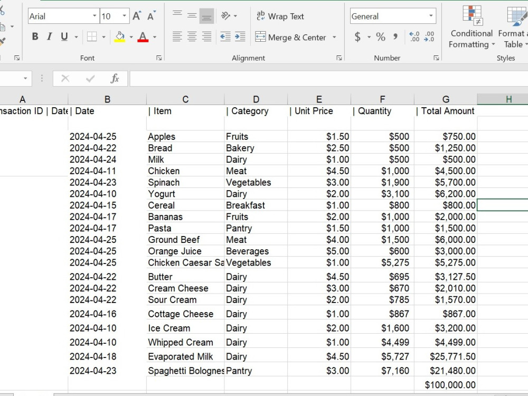Open Fill Color palette arrow
Screen dimensions: 528x396
(131, 37)
